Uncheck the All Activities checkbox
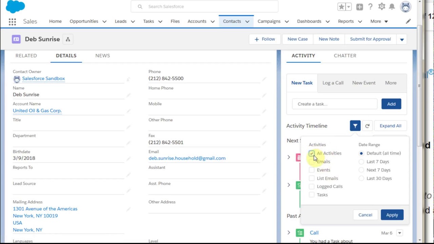434x244 pixels. coord(311,154)
